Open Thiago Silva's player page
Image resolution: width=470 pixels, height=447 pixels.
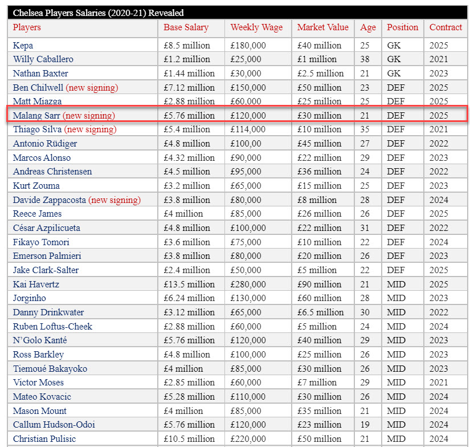pos(37,129)
